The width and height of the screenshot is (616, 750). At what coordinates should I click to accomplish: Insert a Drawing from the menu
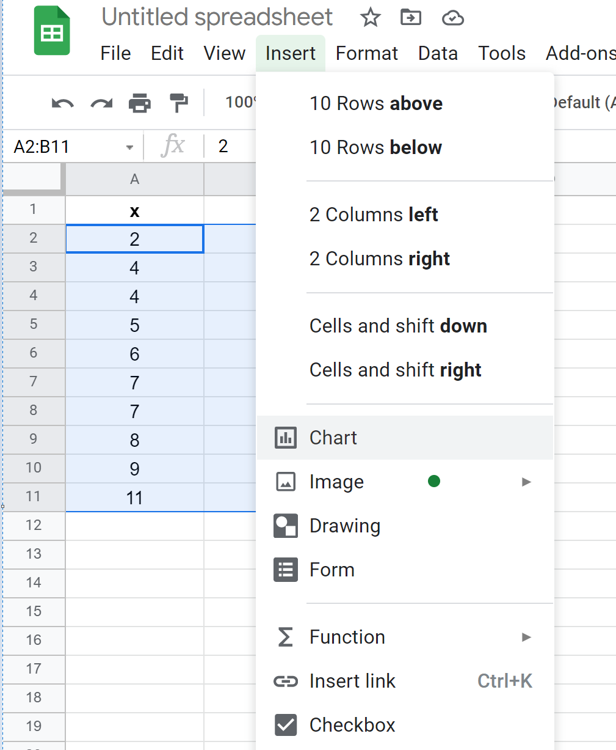click(x=346, y=526)
